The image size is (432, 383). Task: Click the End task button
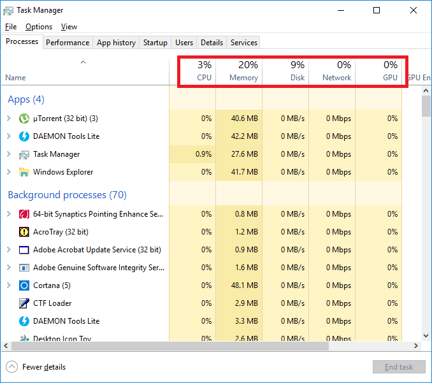pos(399,367)
